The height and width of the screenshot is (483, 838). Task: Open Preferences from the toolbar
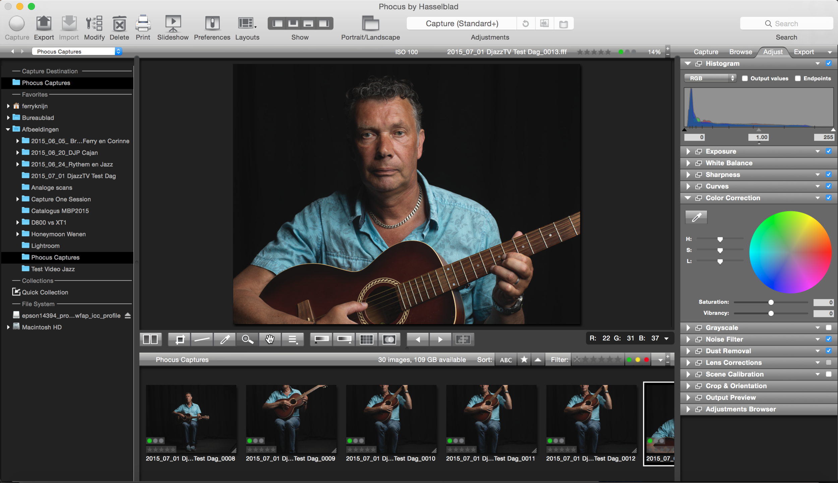(212, 23)
